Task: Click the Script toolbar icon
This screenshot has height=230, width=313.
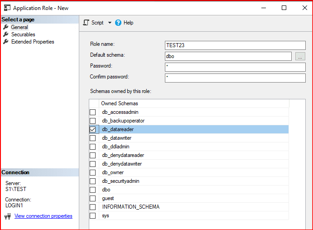Action: [x=86, y=23]
